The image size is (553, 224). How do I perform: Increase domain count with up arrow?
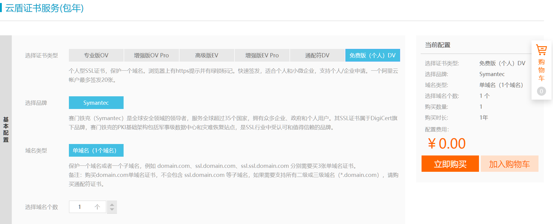[112, 204]
